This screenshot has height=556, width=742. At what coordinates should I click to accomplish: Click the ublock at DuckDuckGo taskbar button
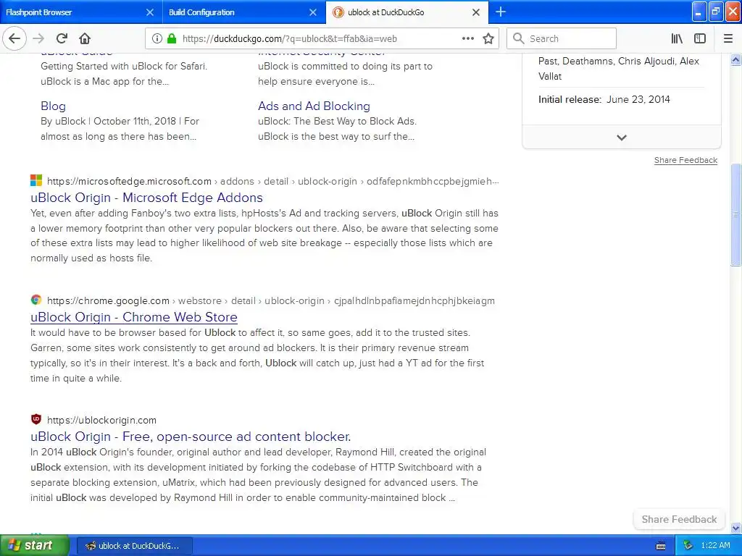[134, 546]
